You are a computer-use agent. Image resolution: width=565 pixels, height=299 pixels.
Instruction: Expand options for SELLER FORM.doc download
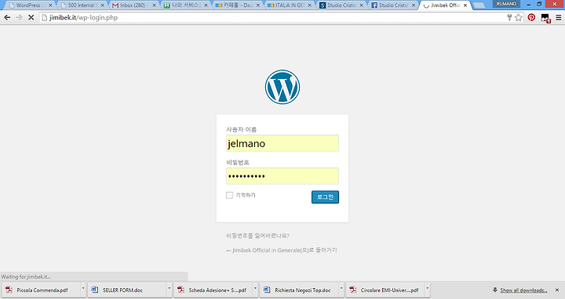pyautogui.click(x=169, y=290)
